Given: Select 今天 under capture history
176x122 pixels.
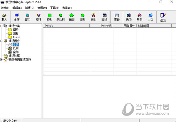Looking at the screenshot, I should (x=16, y=44).
